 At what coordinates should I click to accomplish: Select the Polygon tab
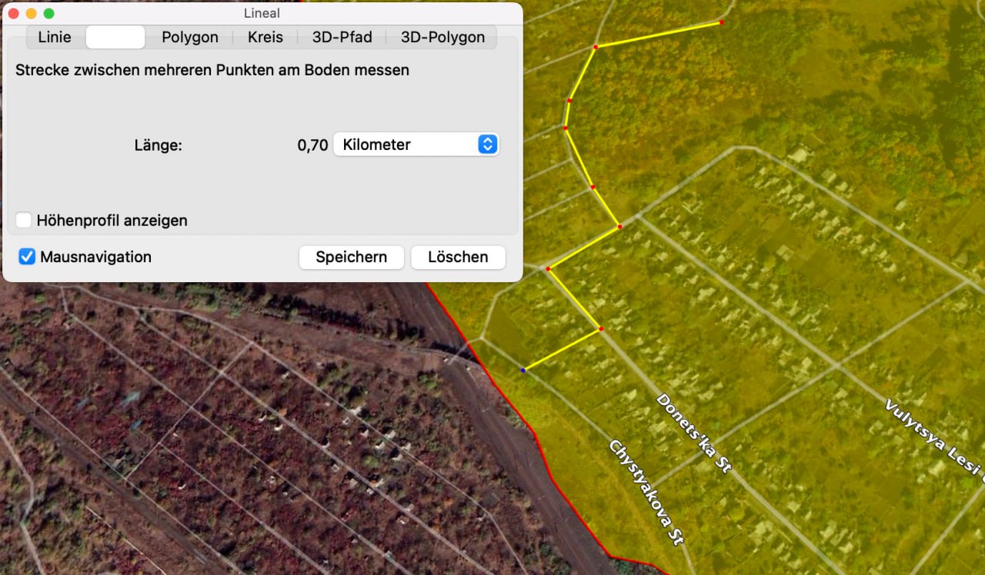coord(189,37)
